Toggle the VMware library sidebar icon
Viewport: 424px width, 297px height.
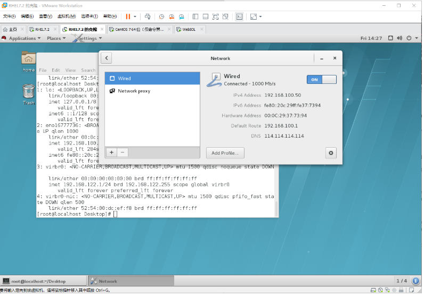[195, 16]
